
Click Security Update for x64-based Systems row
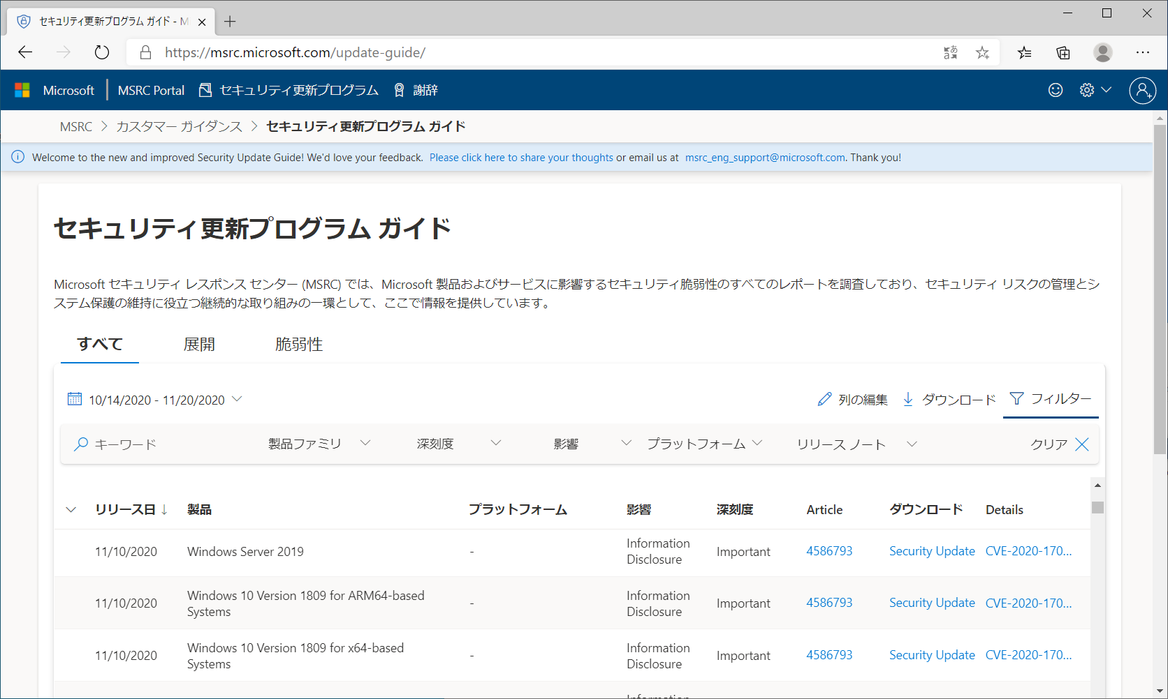tap(932, 655)
